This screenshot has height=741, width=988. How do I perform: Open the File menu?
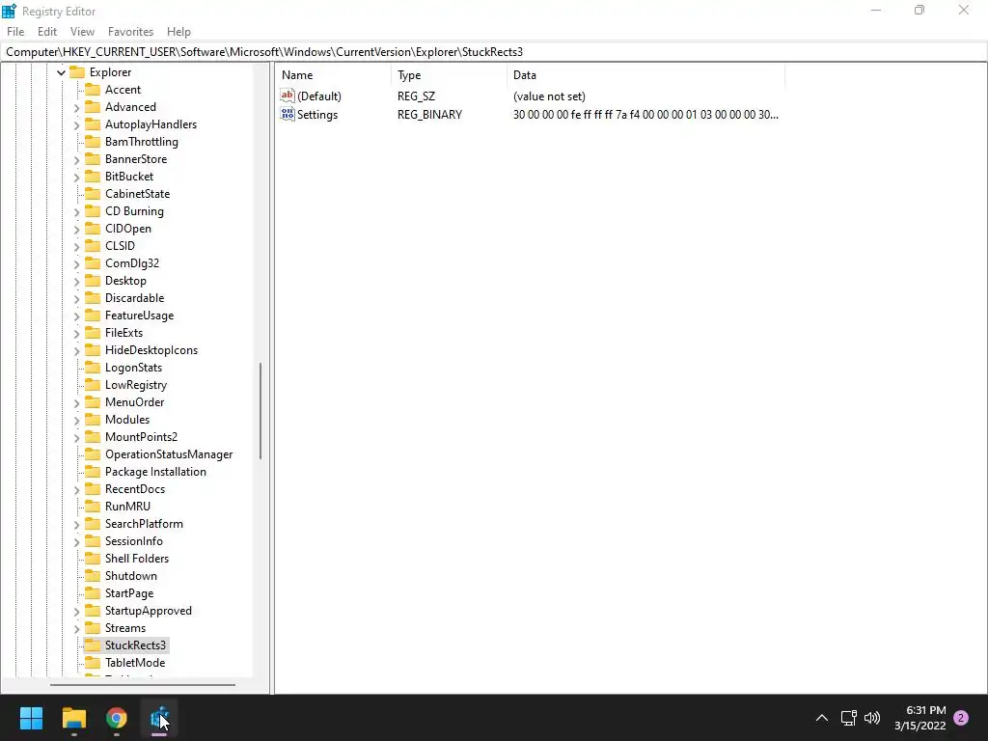(x=15, y=32)
